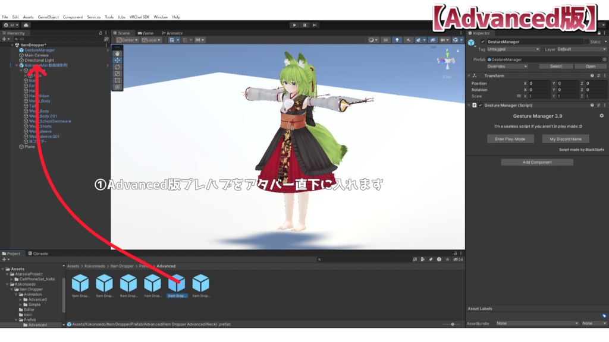Open Transform component help icon
Screen dimensions: 609x342
[592, 75]
